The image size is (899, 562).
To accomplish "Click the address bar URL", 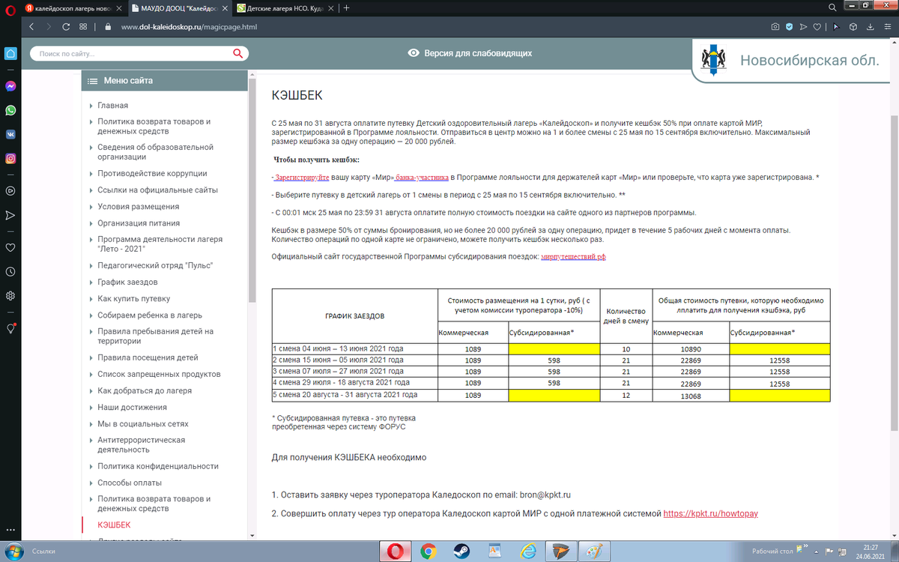I will (x=188, y=26).
